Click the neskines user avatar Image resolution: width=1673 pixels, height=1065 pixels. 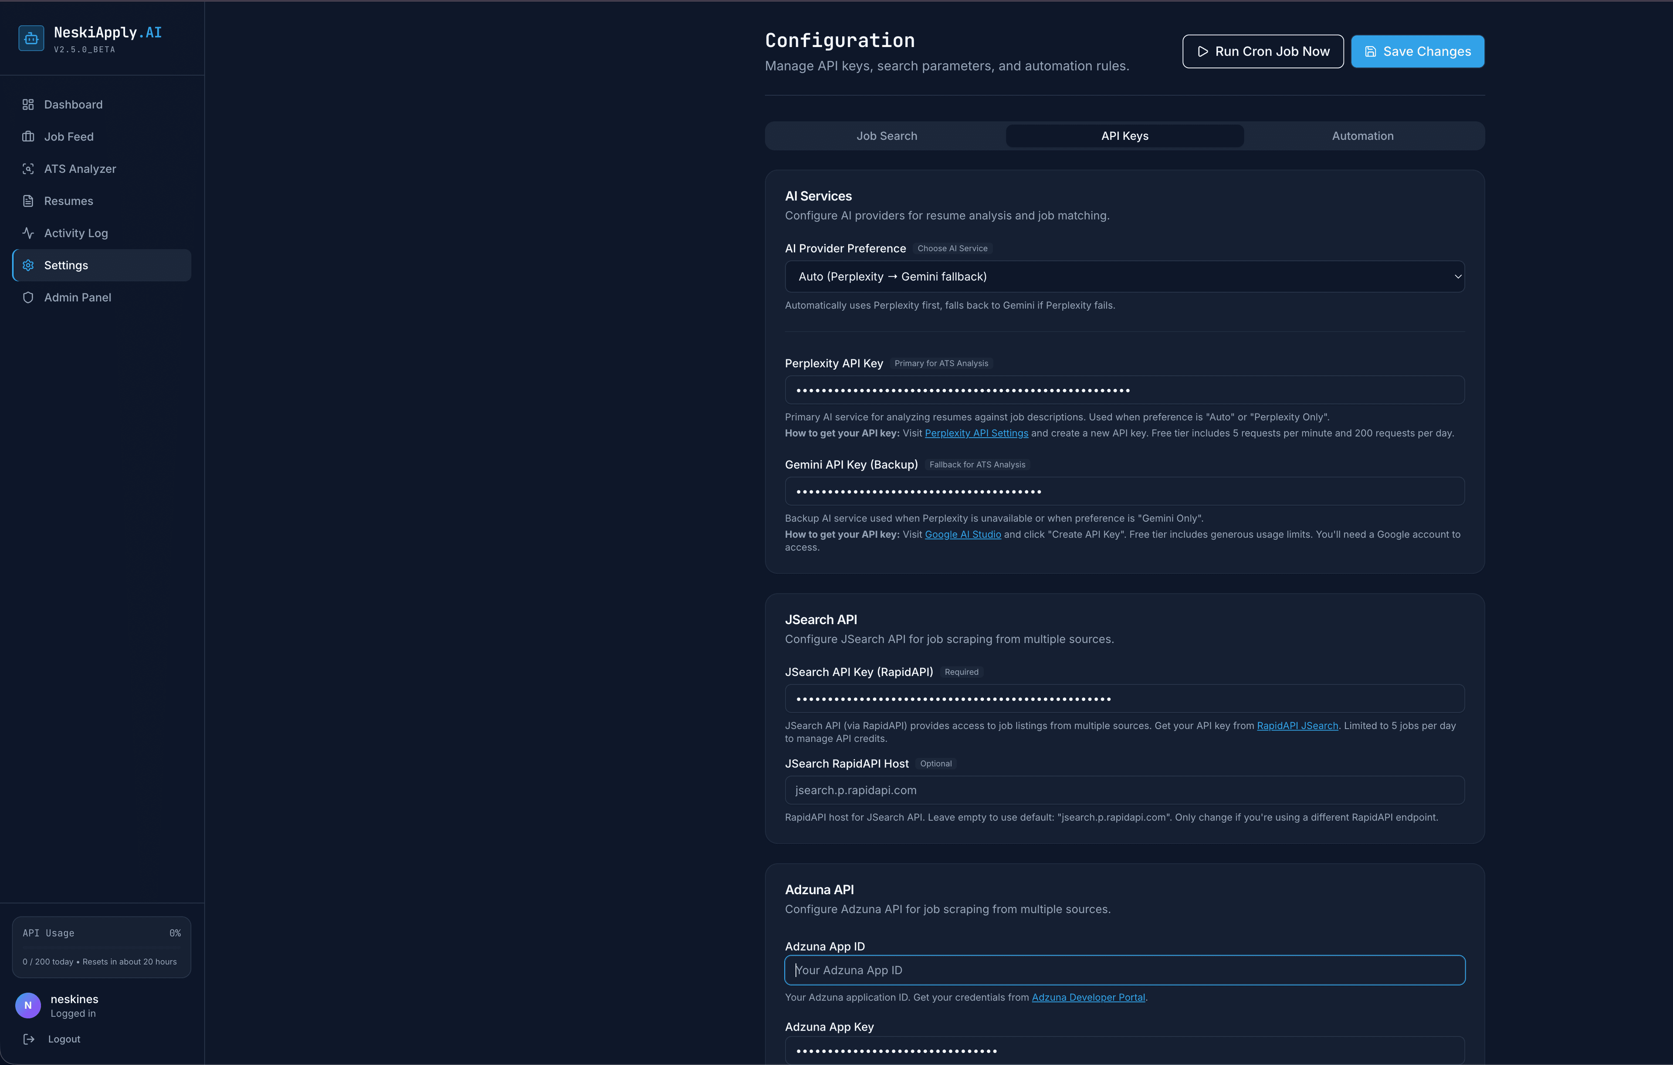pyautogui.click(x=28, y=1005)
